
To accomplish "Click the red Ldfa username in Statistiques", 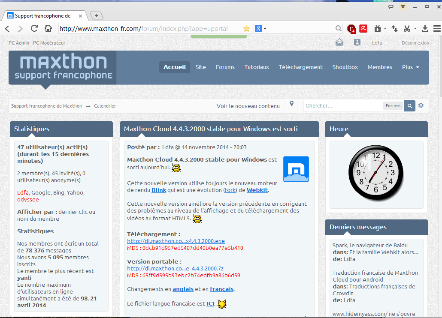I will pos(23,192).
